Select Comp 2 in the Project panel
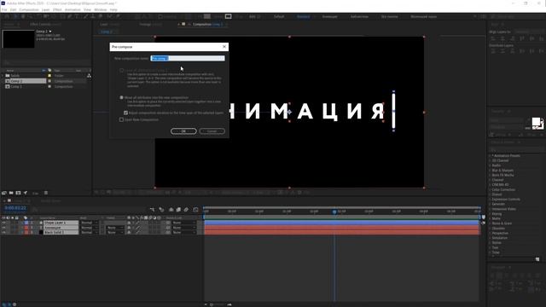 [16, 81]
